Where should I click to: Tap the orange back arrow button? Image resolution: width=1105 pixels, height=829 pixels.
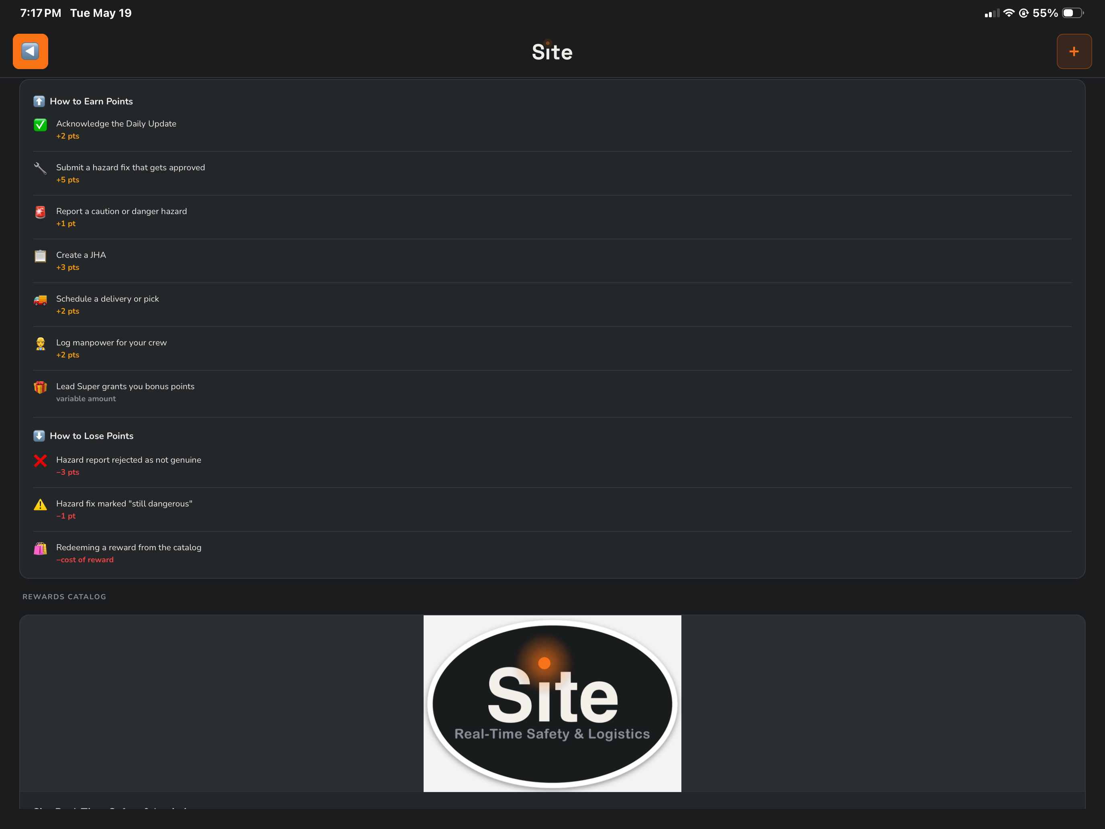click(31, 51)
